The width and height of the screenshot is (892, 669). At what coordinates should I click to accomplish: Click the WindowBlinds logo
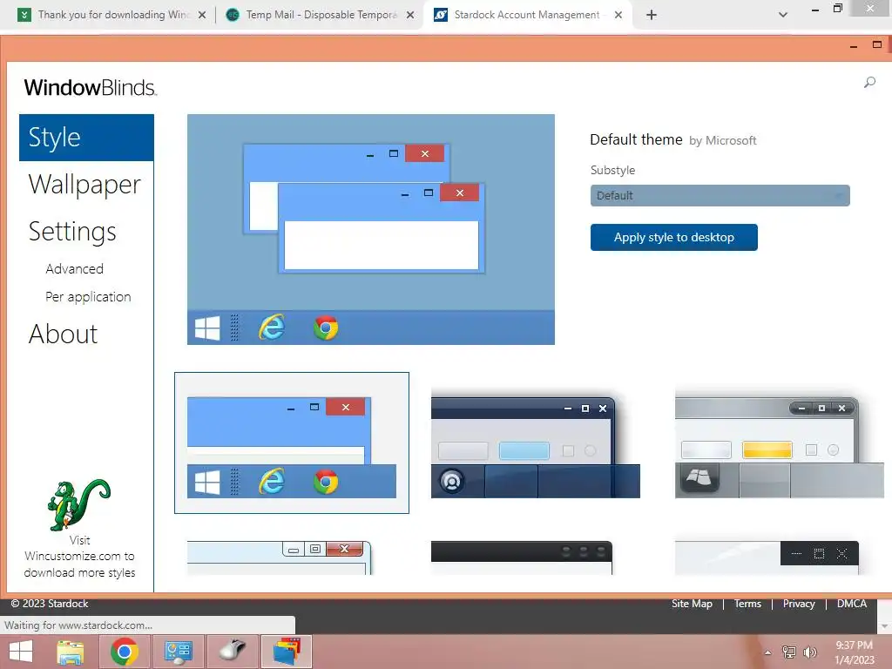pos(91,88)
